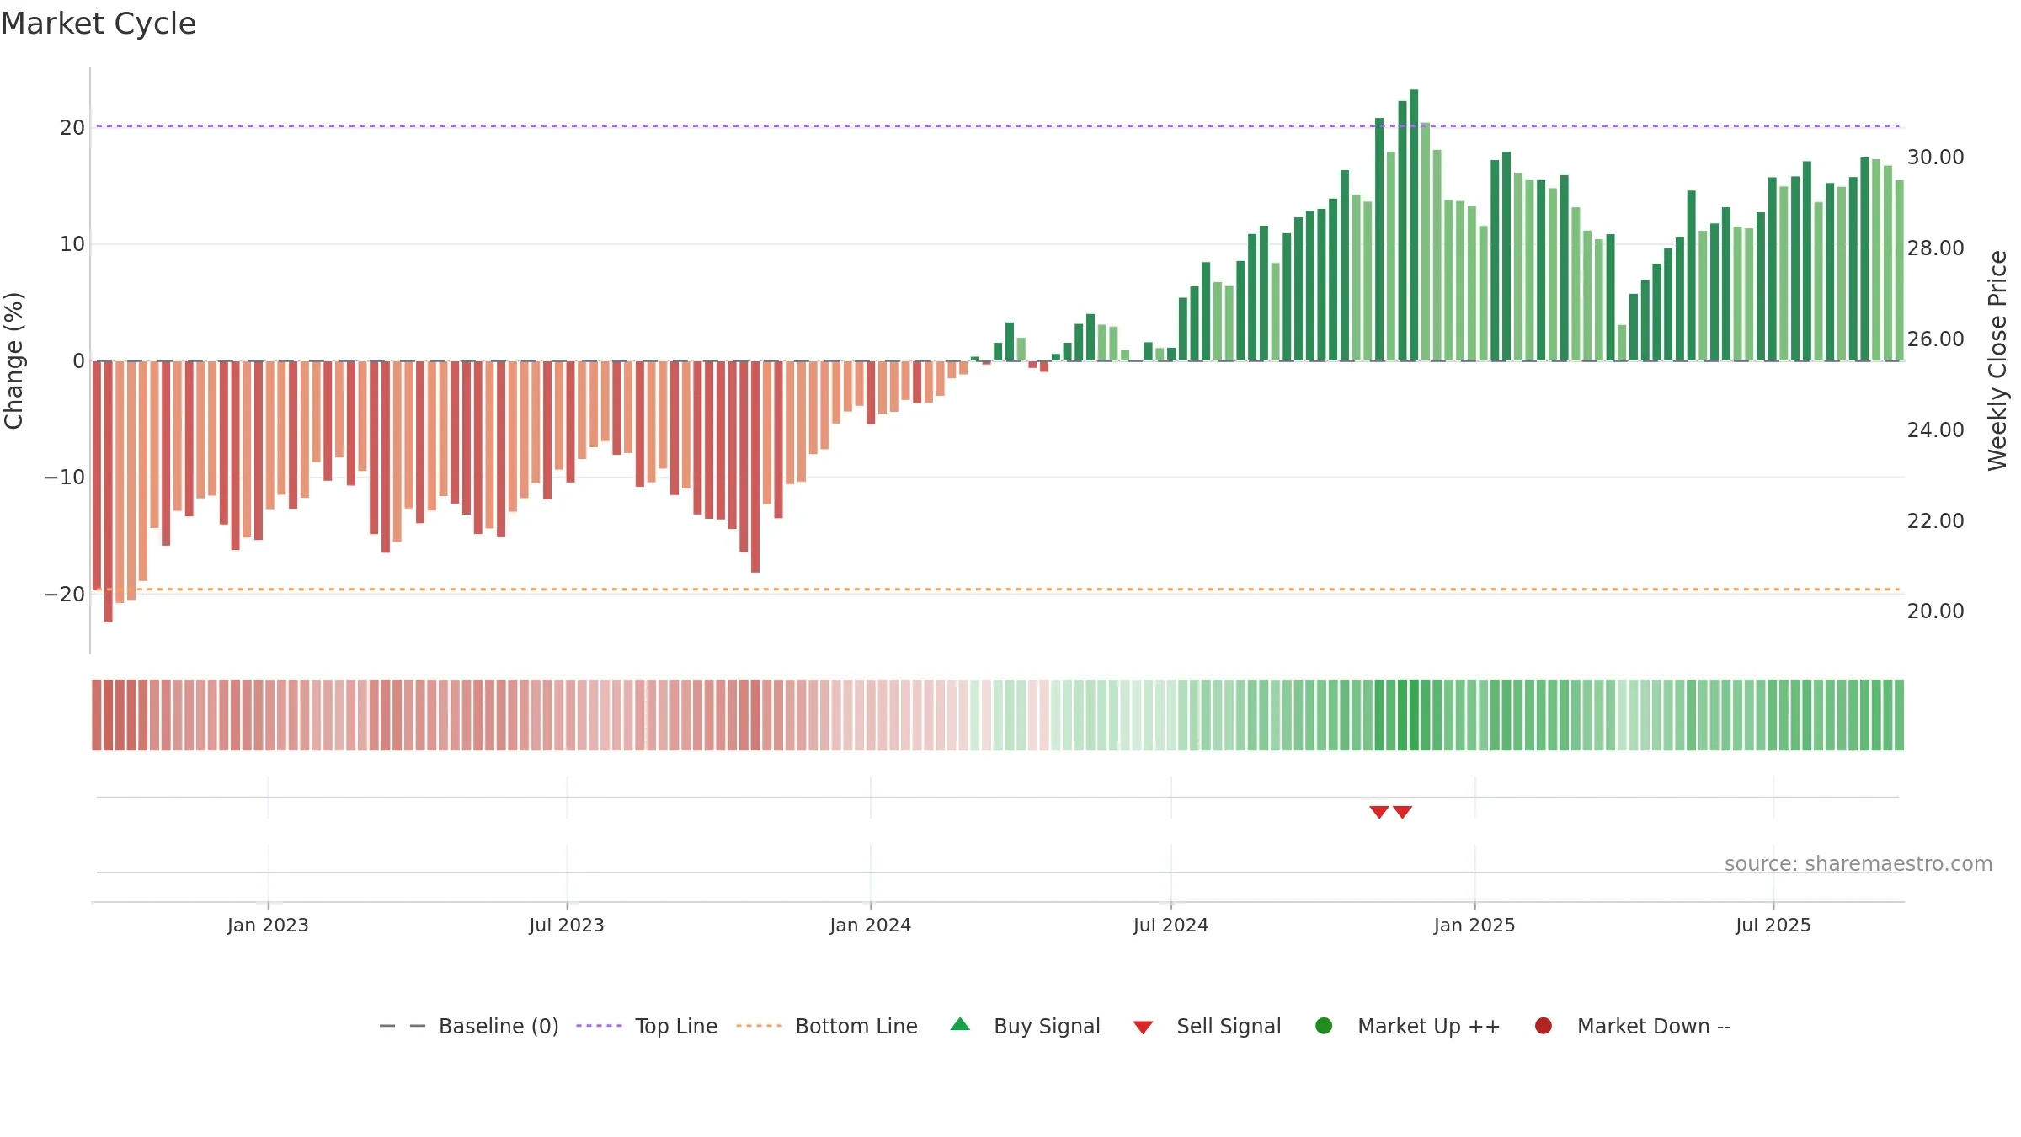Click the gray dashed Baseline legend swatch
This screenshot has width=2021, height=1137.
click(x=403, y=1026)
